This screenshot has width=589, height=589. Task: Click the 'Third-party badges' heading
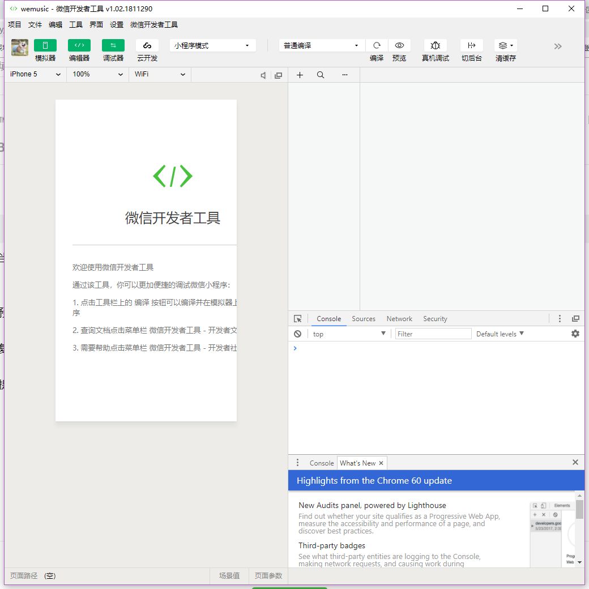332,546
